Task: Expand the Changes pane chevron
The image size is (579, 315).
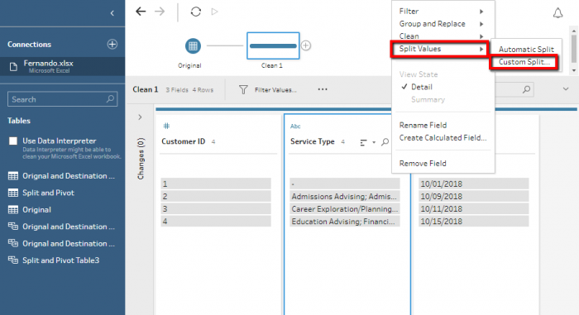Action: pos(140,117)
